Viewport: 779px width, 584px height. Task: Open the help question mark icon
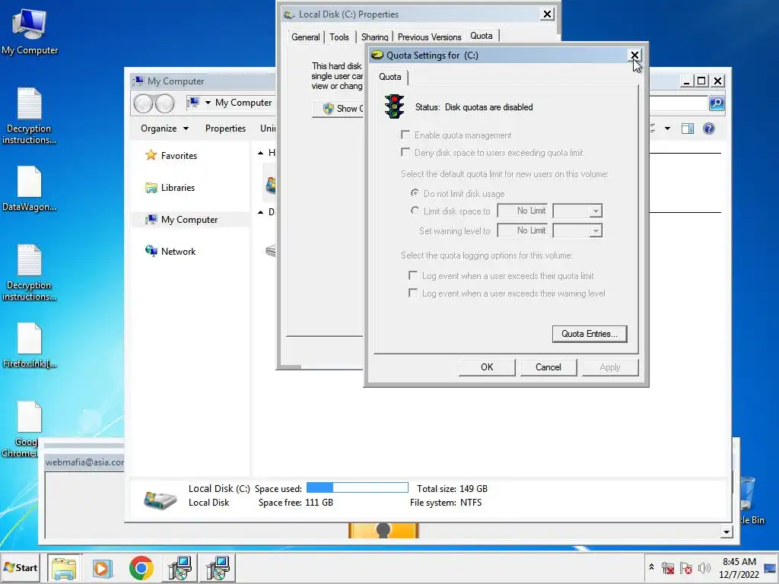click(709, 129)
